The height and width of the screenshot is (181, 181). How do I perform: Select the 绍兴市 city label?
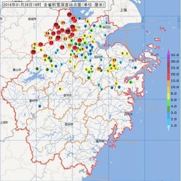tap(98, 57)
